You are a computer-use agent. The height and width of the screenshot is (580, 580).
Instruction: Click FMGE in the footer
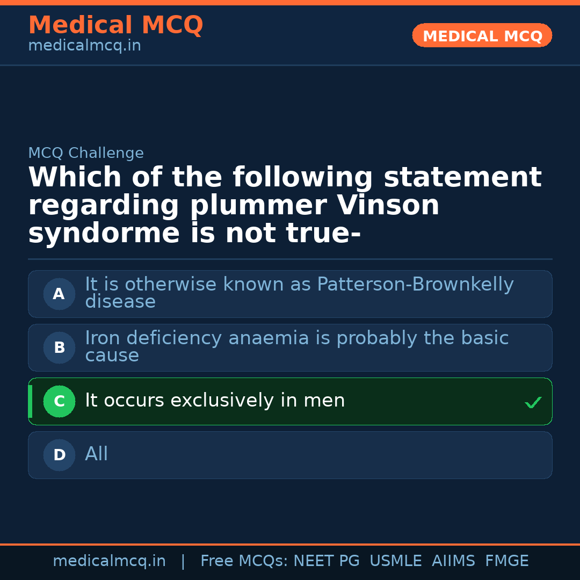(506, 561)
